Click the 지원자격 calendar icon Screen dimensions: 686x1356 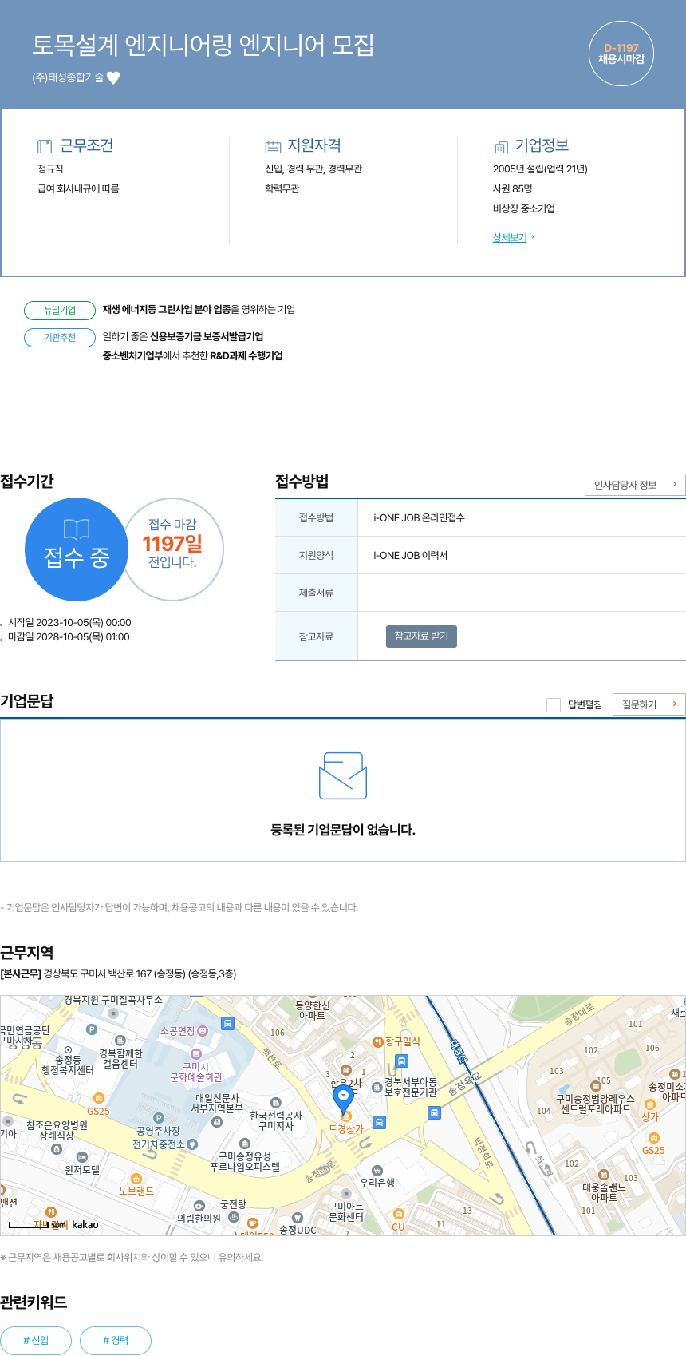pyautogui.click(x=273, y=146)
